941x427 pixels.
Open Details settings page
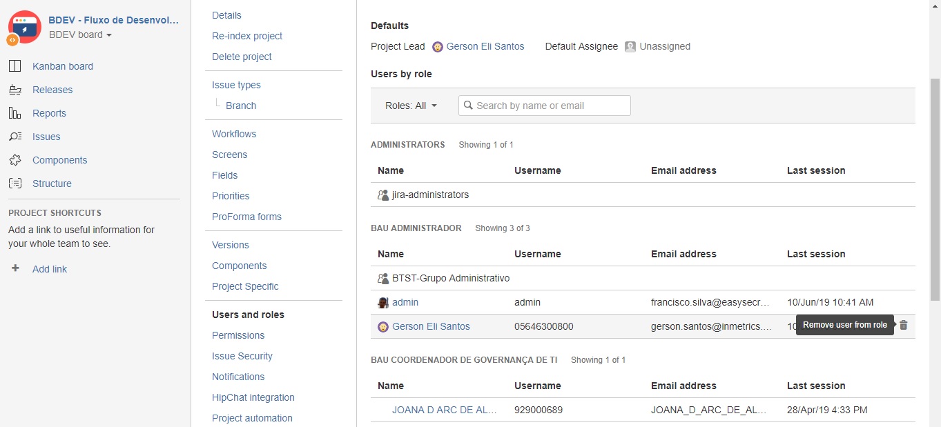tap(226, 15)
